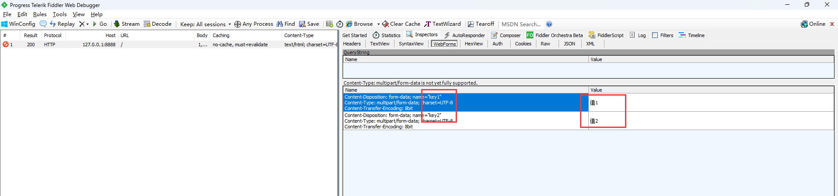838x196 pixels.
Task: Open the WinConfig tool
Action: [18, 24]
